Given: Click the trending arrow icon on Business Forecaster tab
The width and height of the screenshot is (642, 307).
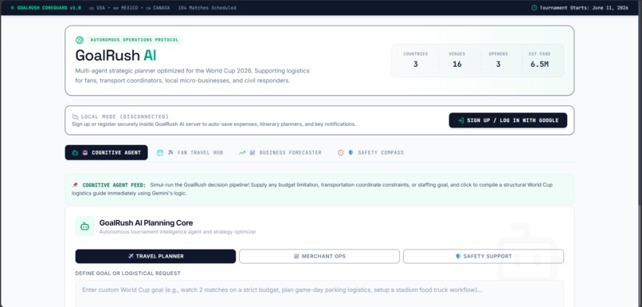Looking at the screenshot, I should pyautogui.click(x=242, y=152).
